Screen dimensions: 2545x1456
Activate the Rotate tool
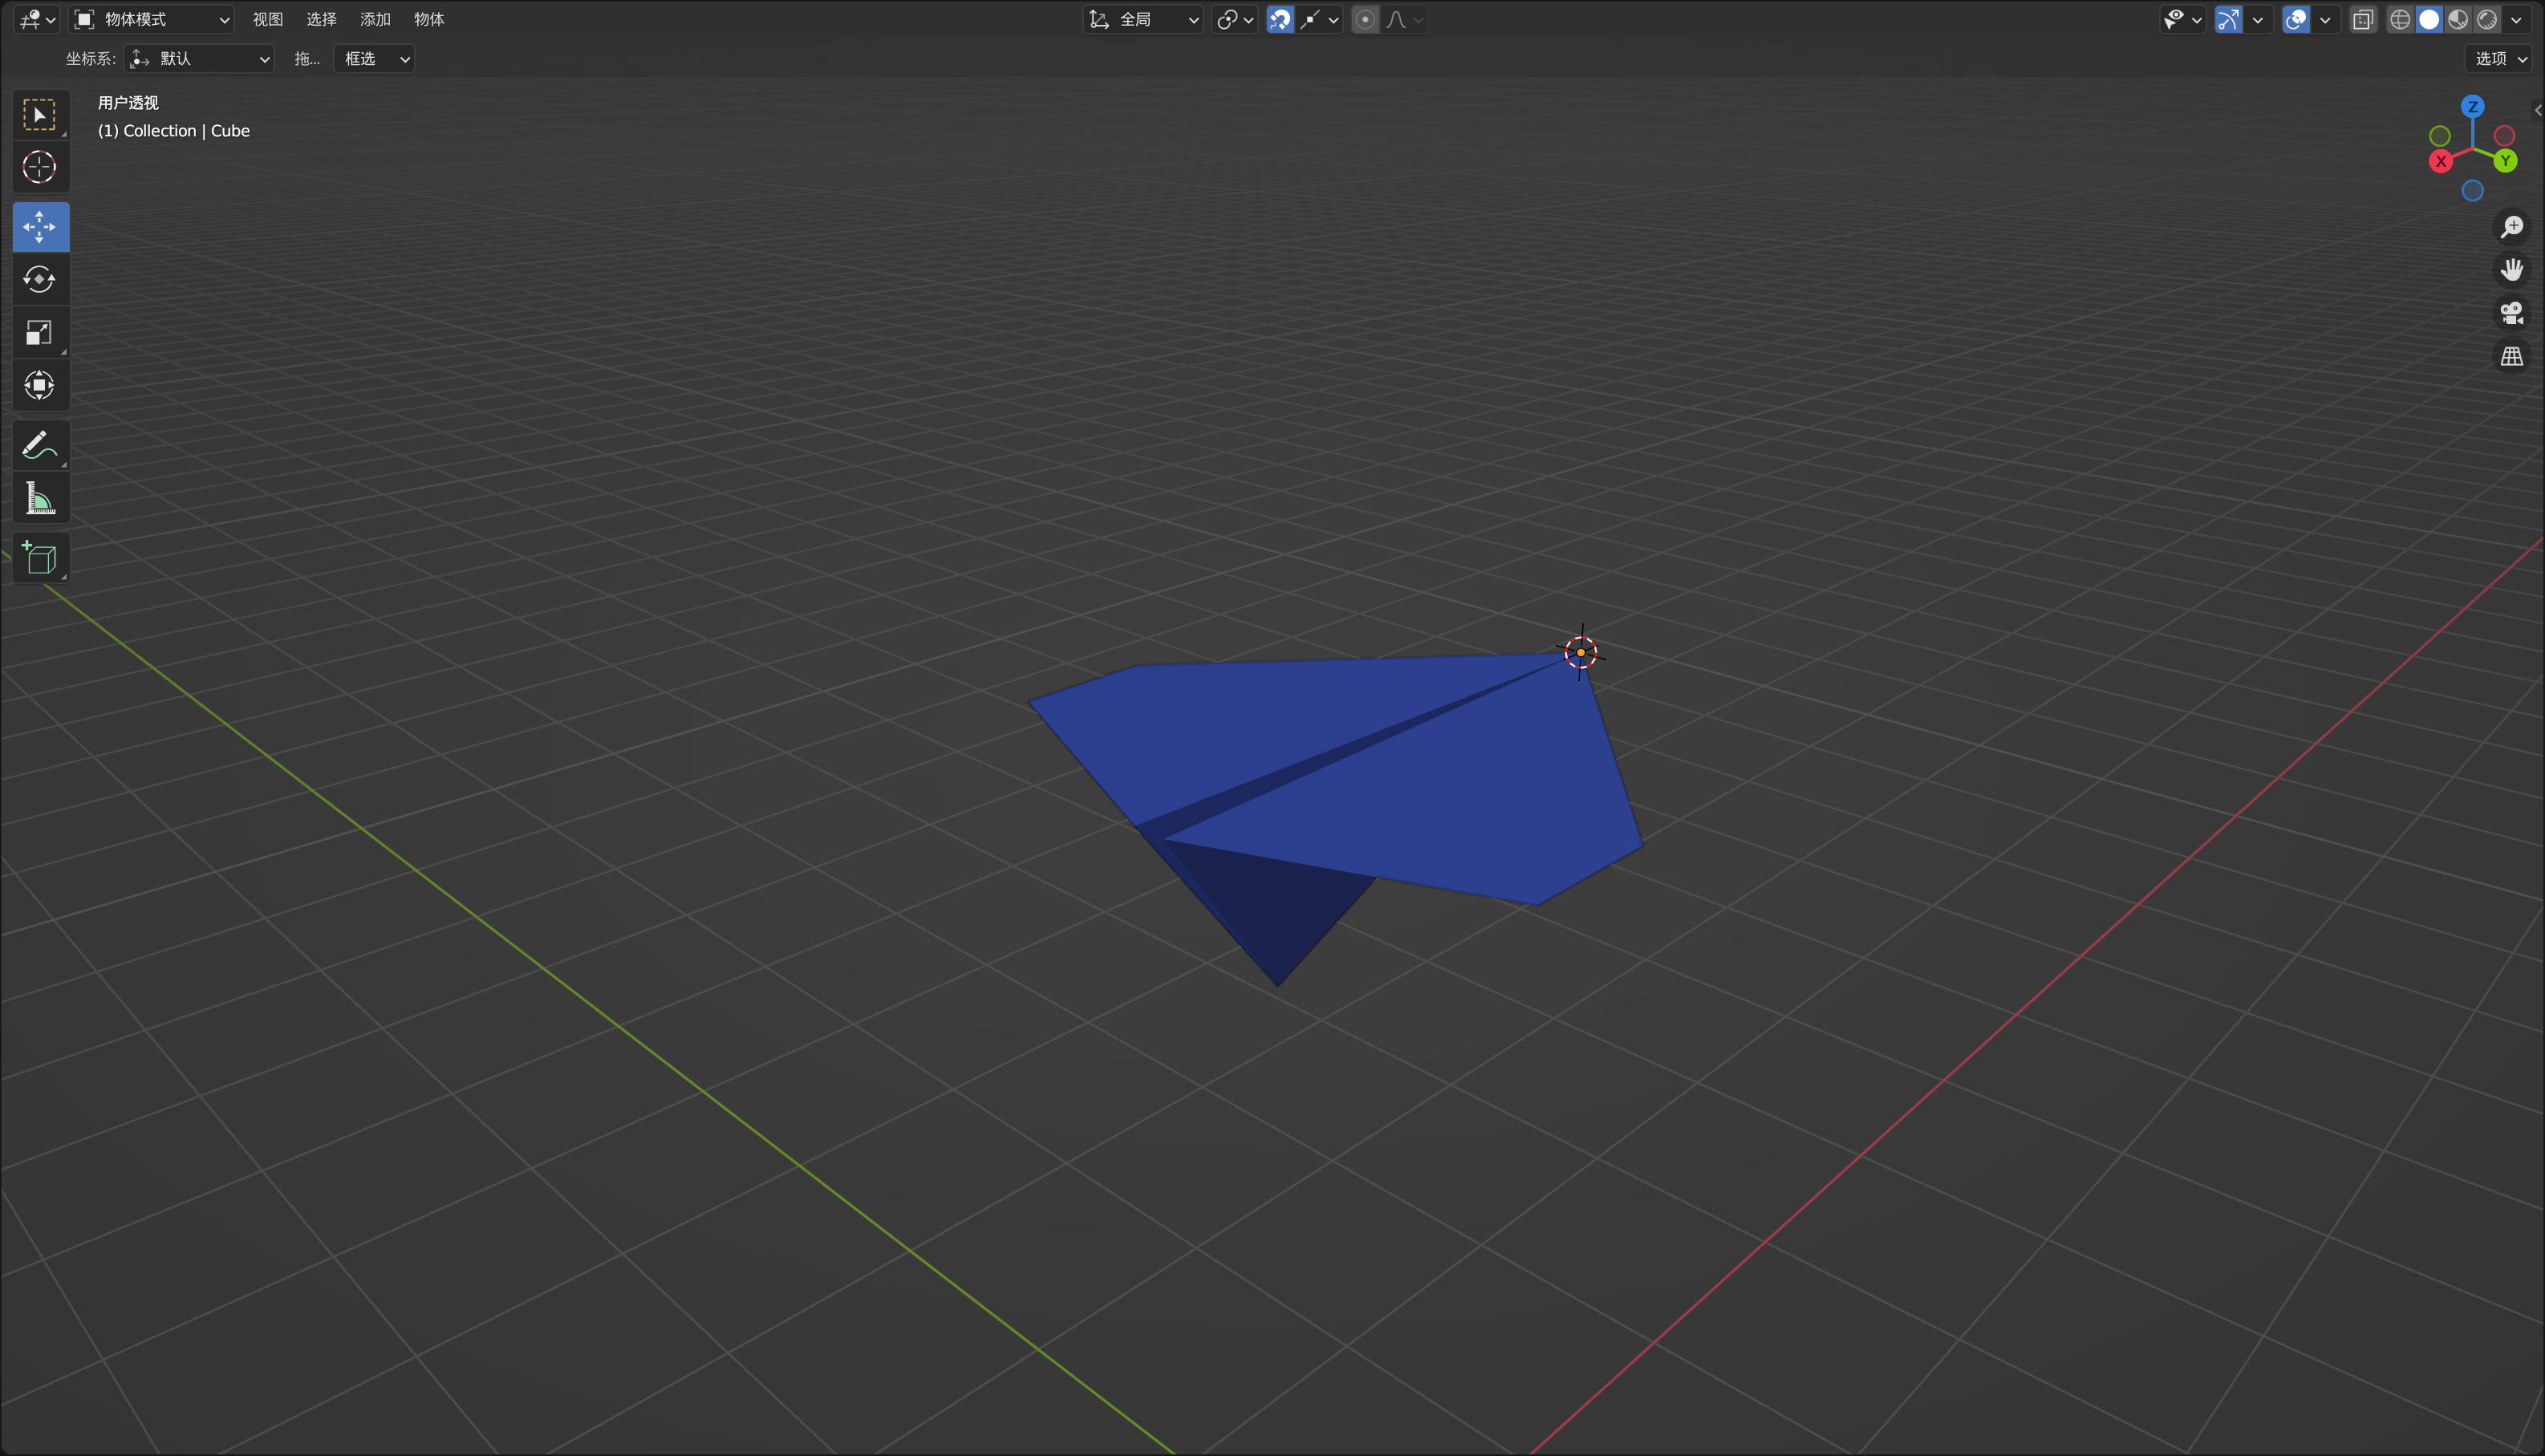40,279
